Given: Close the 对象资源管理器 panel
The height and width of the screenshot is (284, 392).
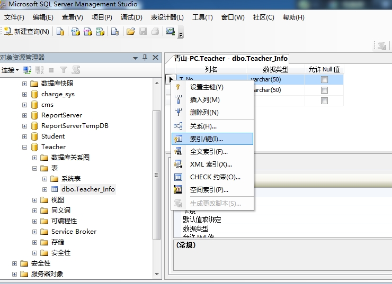Looking at the screenshot, I should coord(156,58).
